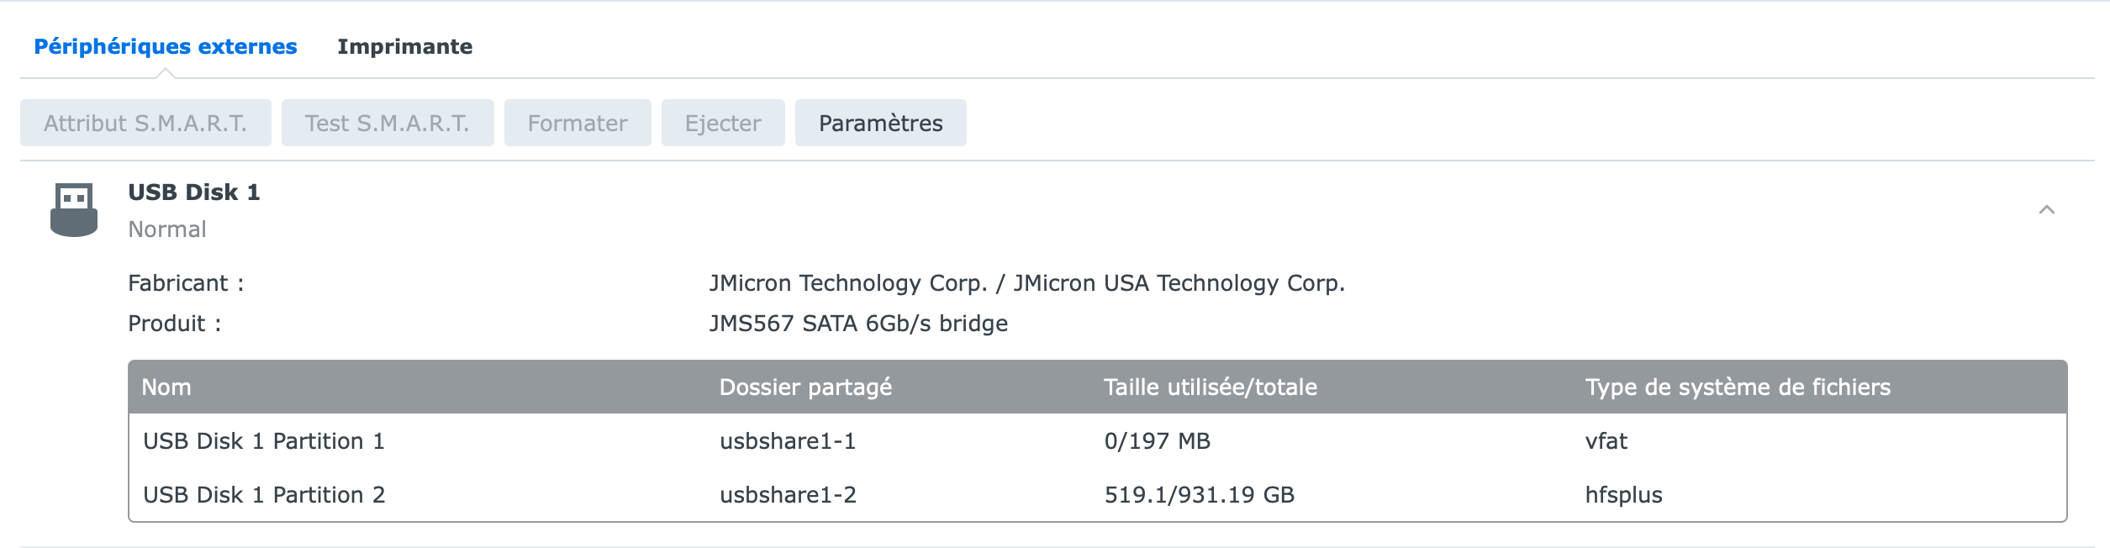Select the USB Disk 1 Partition 1 row
This screenshot has height=548, width=2110.
pos(264,441)
